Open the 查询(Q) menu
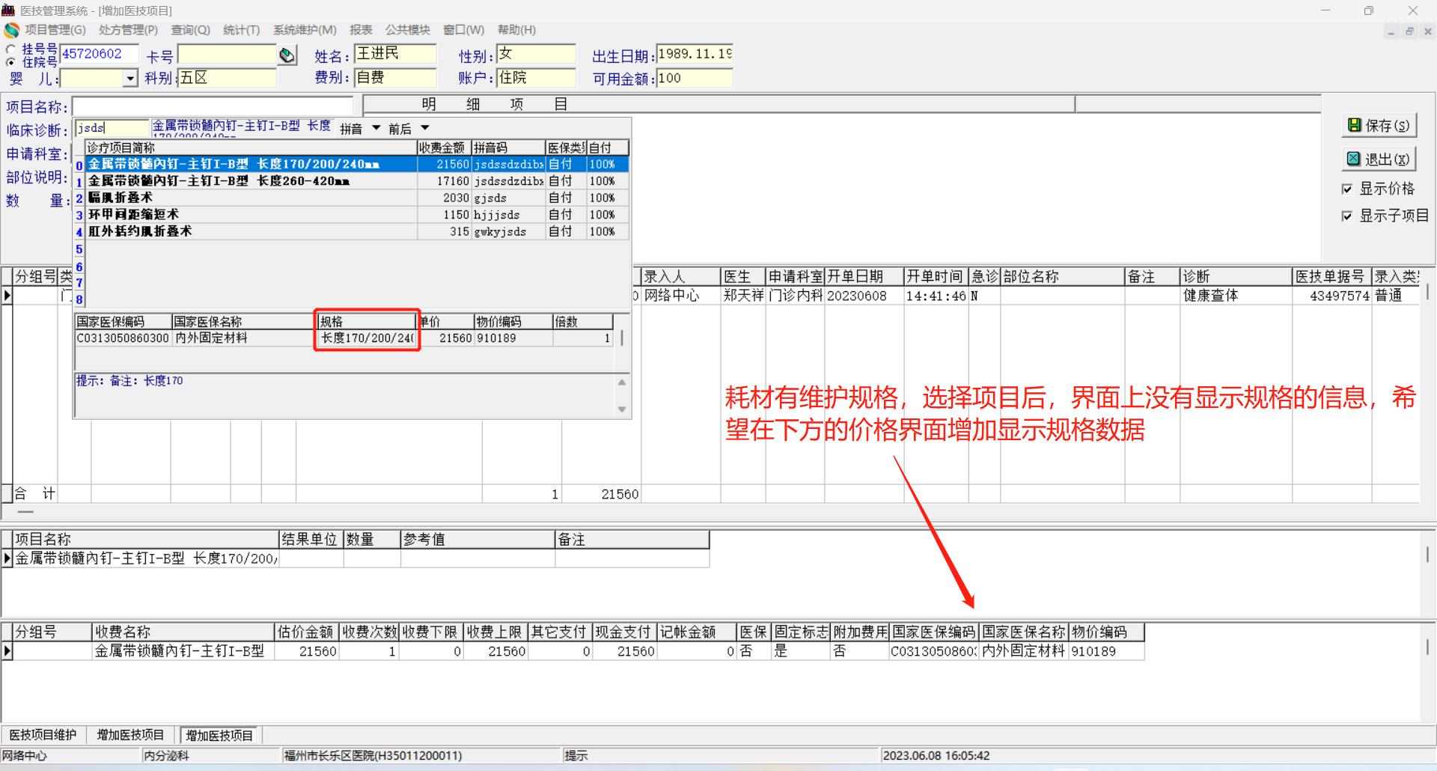Image resolution: width=1437 pixels, height=771 pixels. (x=190, y=30)
